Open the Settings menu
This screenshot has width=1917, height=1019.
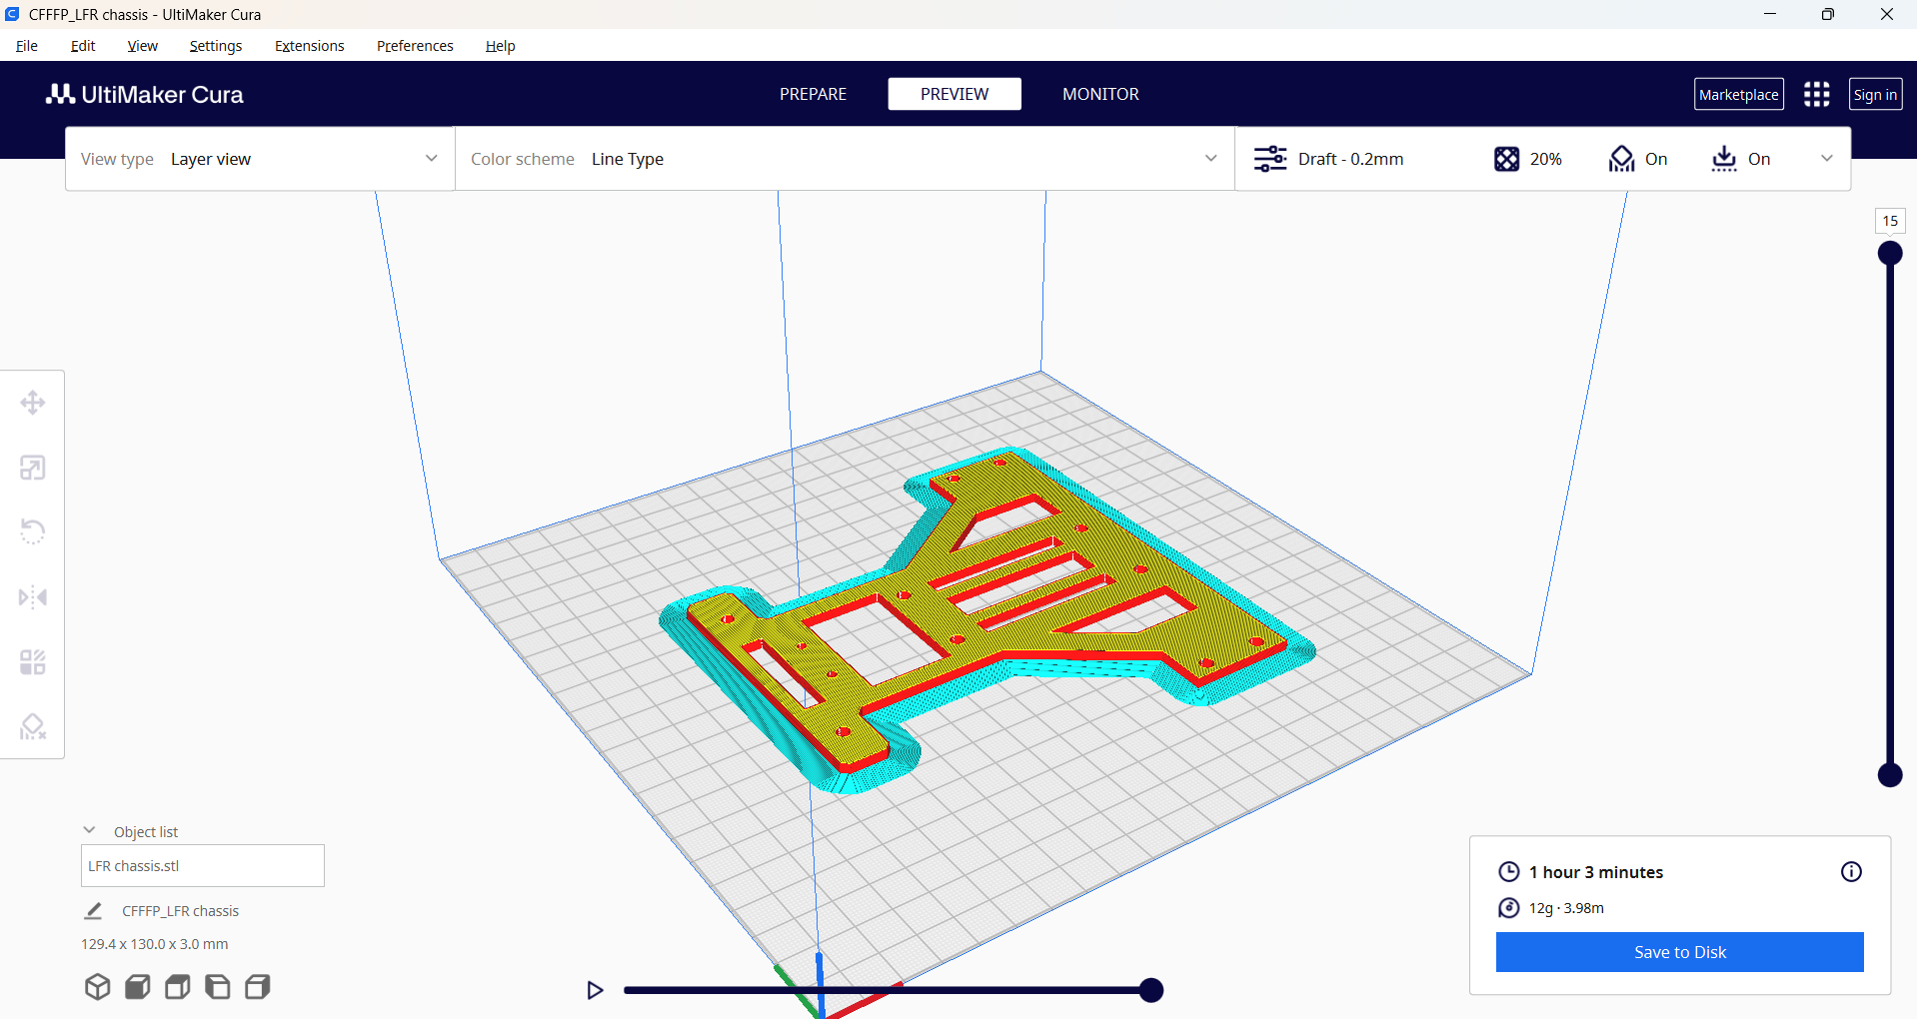(x=216, y=46)
